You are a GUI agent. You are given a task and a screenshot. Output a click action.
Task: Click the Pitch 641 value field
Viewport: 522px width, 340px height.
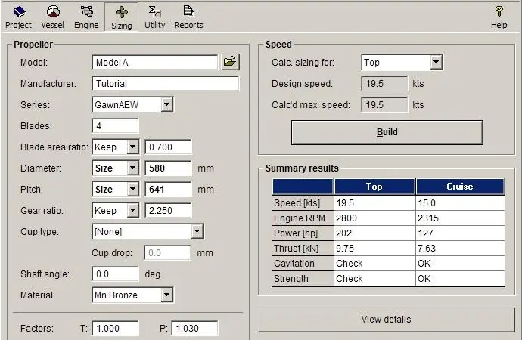[x=168, y=190]
